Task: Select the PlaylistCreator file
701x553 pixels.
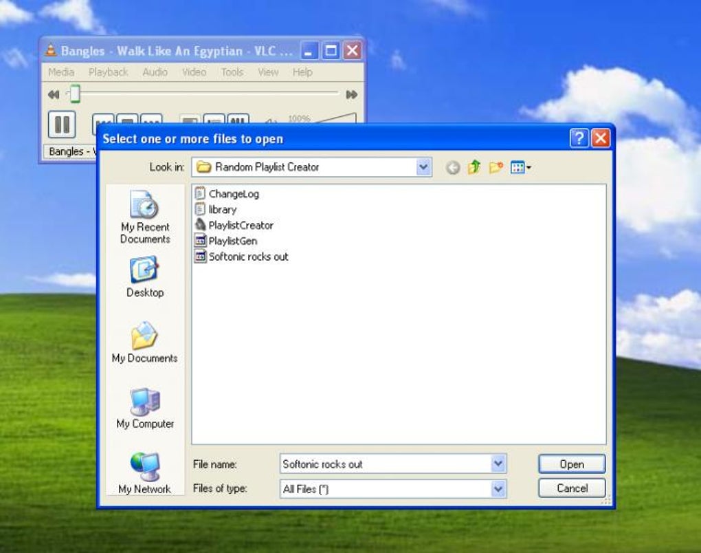Action: 234,225
